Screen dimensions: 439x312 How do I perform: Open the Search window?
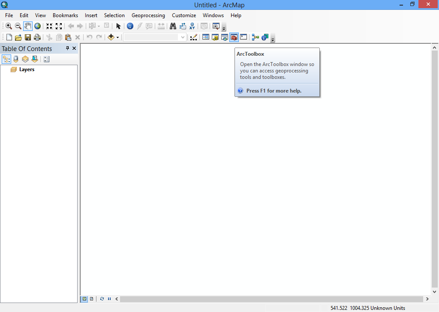225,37
